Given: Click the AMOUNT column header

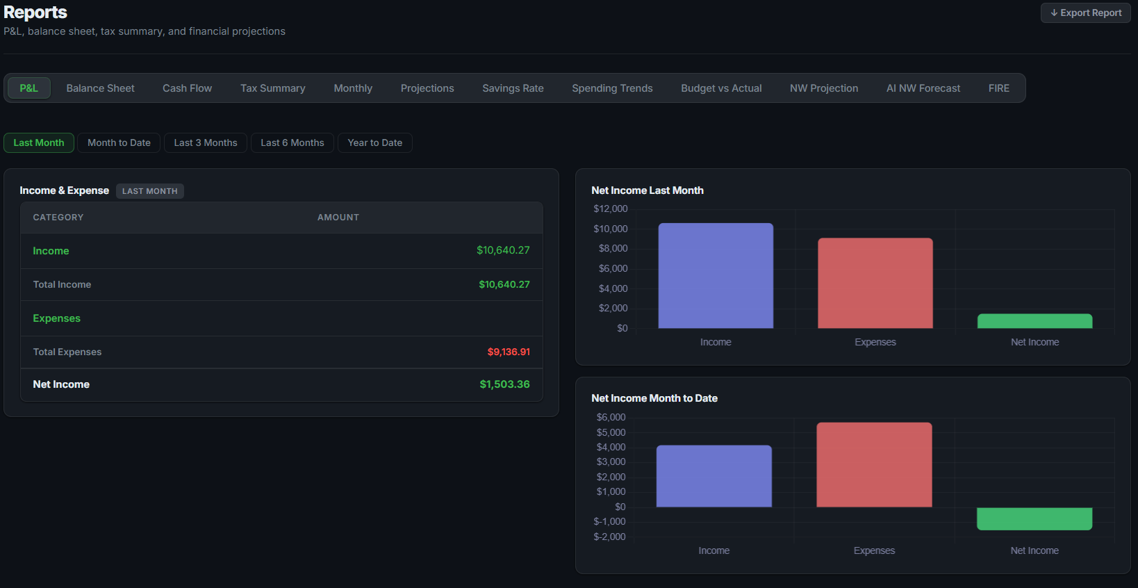Looking at the screenshot, I should coord(338,218).
